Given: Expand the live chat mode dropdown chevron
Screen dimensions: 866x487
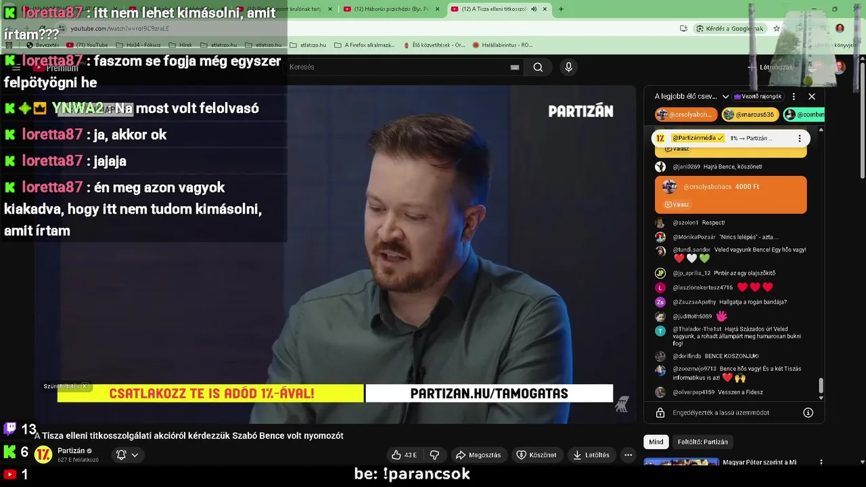Looking at the screenshot, I should point(725,97).
